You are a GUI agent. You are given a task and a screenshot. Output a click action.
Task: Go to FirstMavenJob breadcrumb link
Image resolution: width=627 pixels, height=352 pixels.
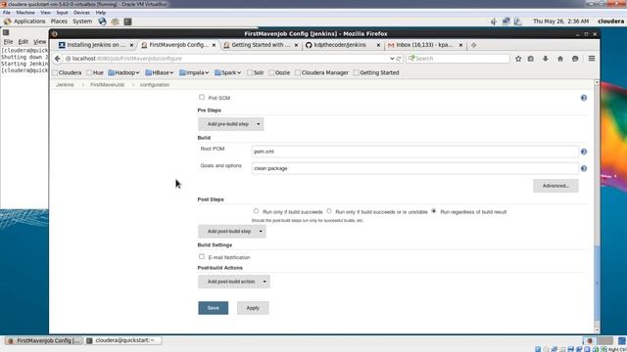pos(107,85)
